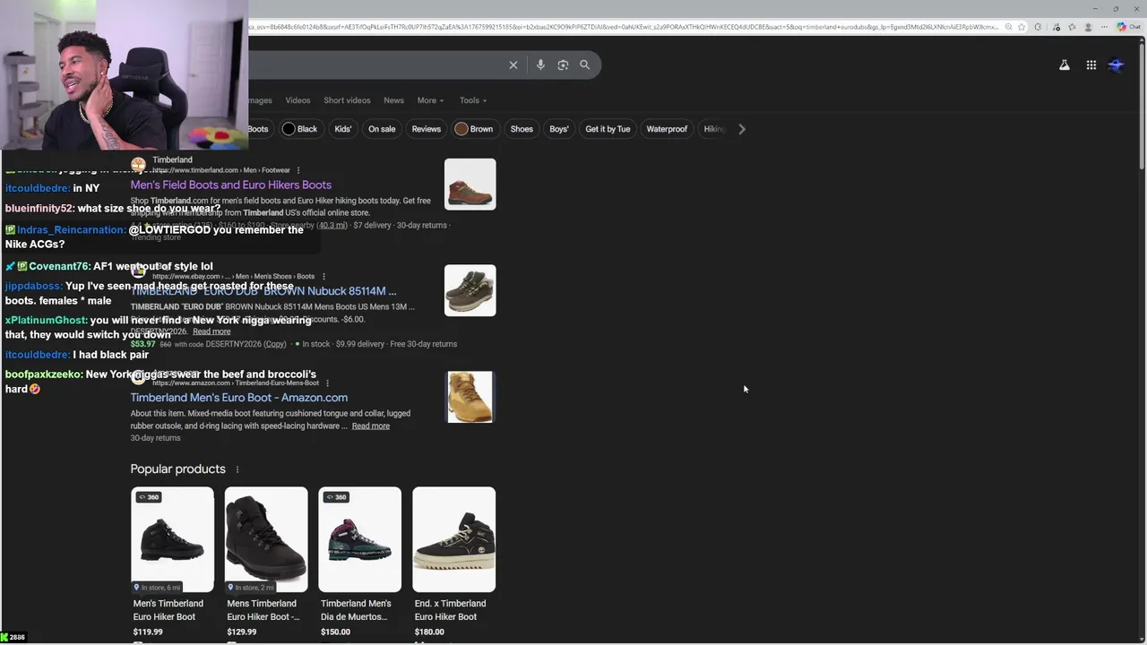The width and height of the screenshot is (1147, 645).
Task: Click the zoom magnifier in address bar
Action: pos(1008,27)
